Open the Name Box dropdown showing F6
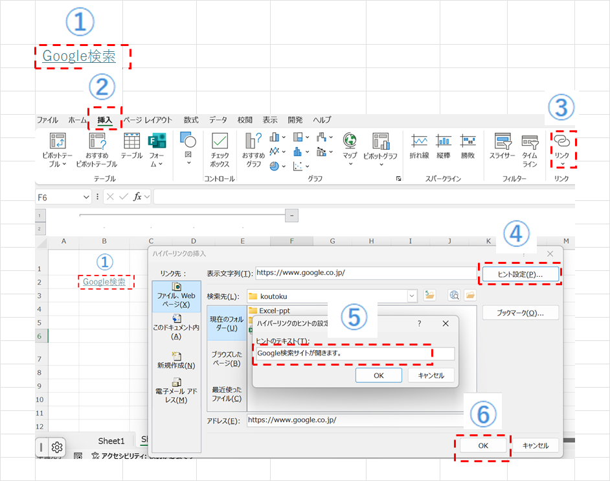 pos(87,196)
